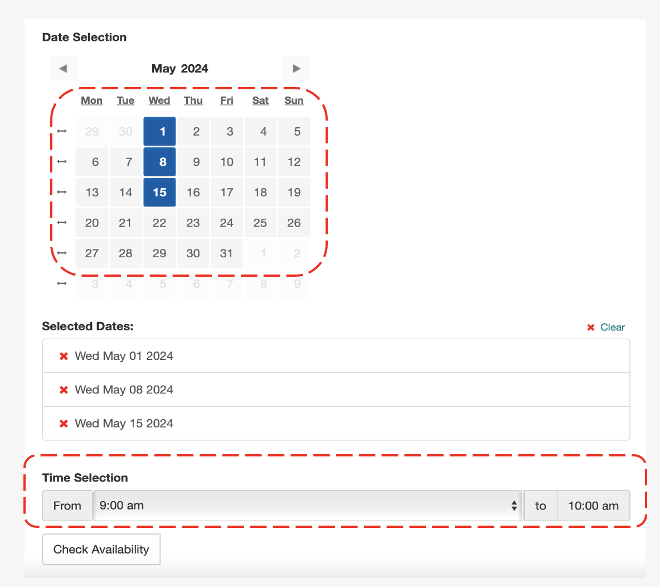Select whole week row starting 6 May
Screen dimensions: 660x587
coord(62,161)
